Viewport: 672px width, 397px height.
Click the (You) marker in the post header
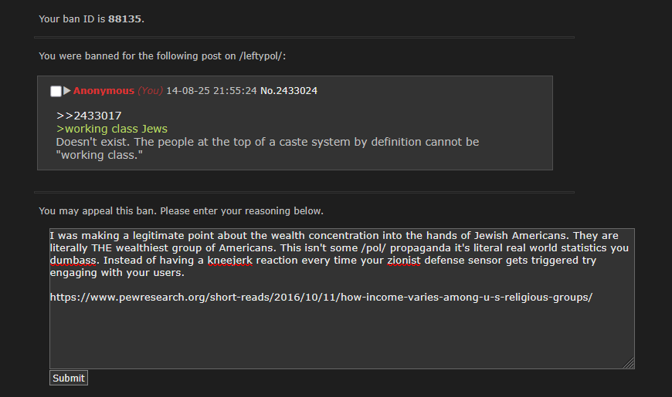point(150,91)
